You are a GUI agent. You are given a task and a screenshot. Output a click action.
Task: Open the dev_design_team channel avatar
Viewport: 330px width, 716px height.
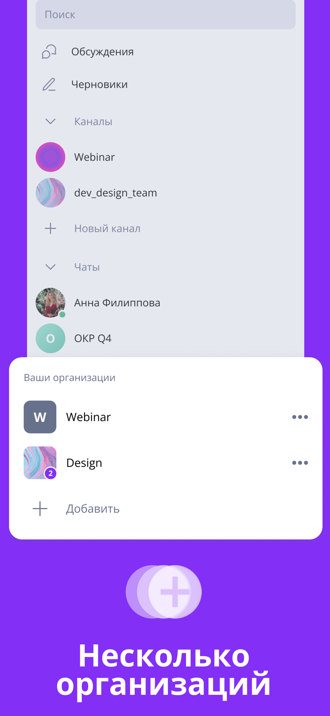click(50, 193)
